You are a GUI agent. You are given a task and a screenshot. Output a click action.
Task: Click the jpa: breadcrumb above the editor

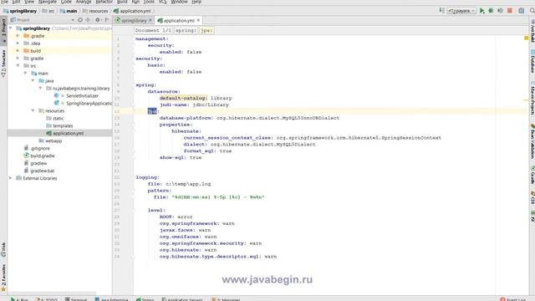tap(206, 30)
